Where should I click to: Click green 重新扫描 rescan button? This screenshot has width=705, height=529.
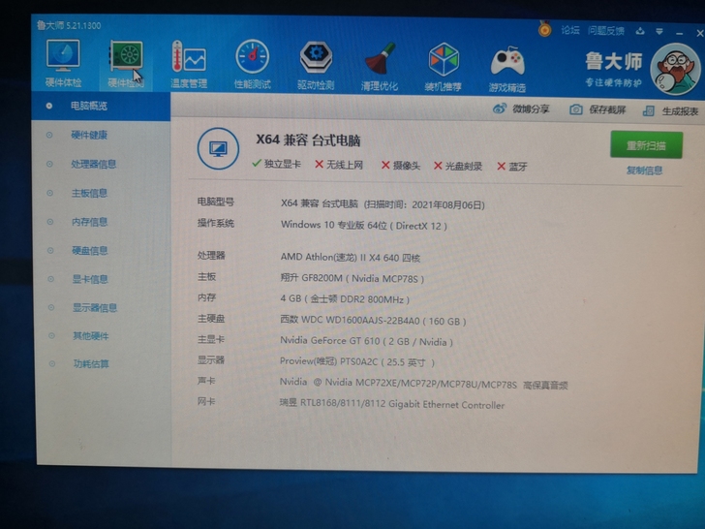(x=646, y=145)
